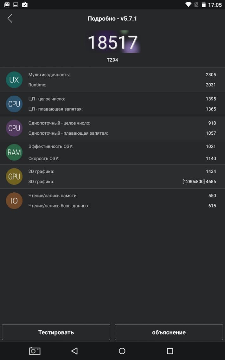Click the purple single-thread CPU icon
Screen dimensions: 225x360
click(x=14, y=128)
